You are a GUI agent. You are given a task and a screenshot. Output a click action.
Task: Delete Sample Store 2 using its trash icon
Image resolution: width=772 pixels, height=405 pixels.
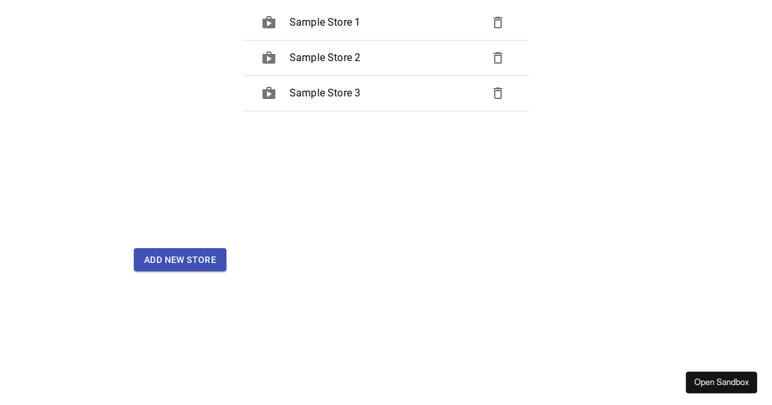click(x=497, y=58)
